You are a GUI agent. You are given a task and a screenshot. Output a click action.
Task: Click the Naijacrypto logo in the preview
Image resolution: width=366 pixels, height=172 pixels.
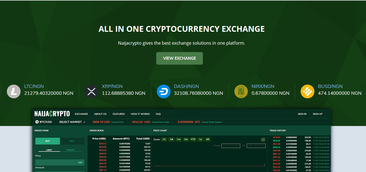pyautogui.click(x=52, y=114)
